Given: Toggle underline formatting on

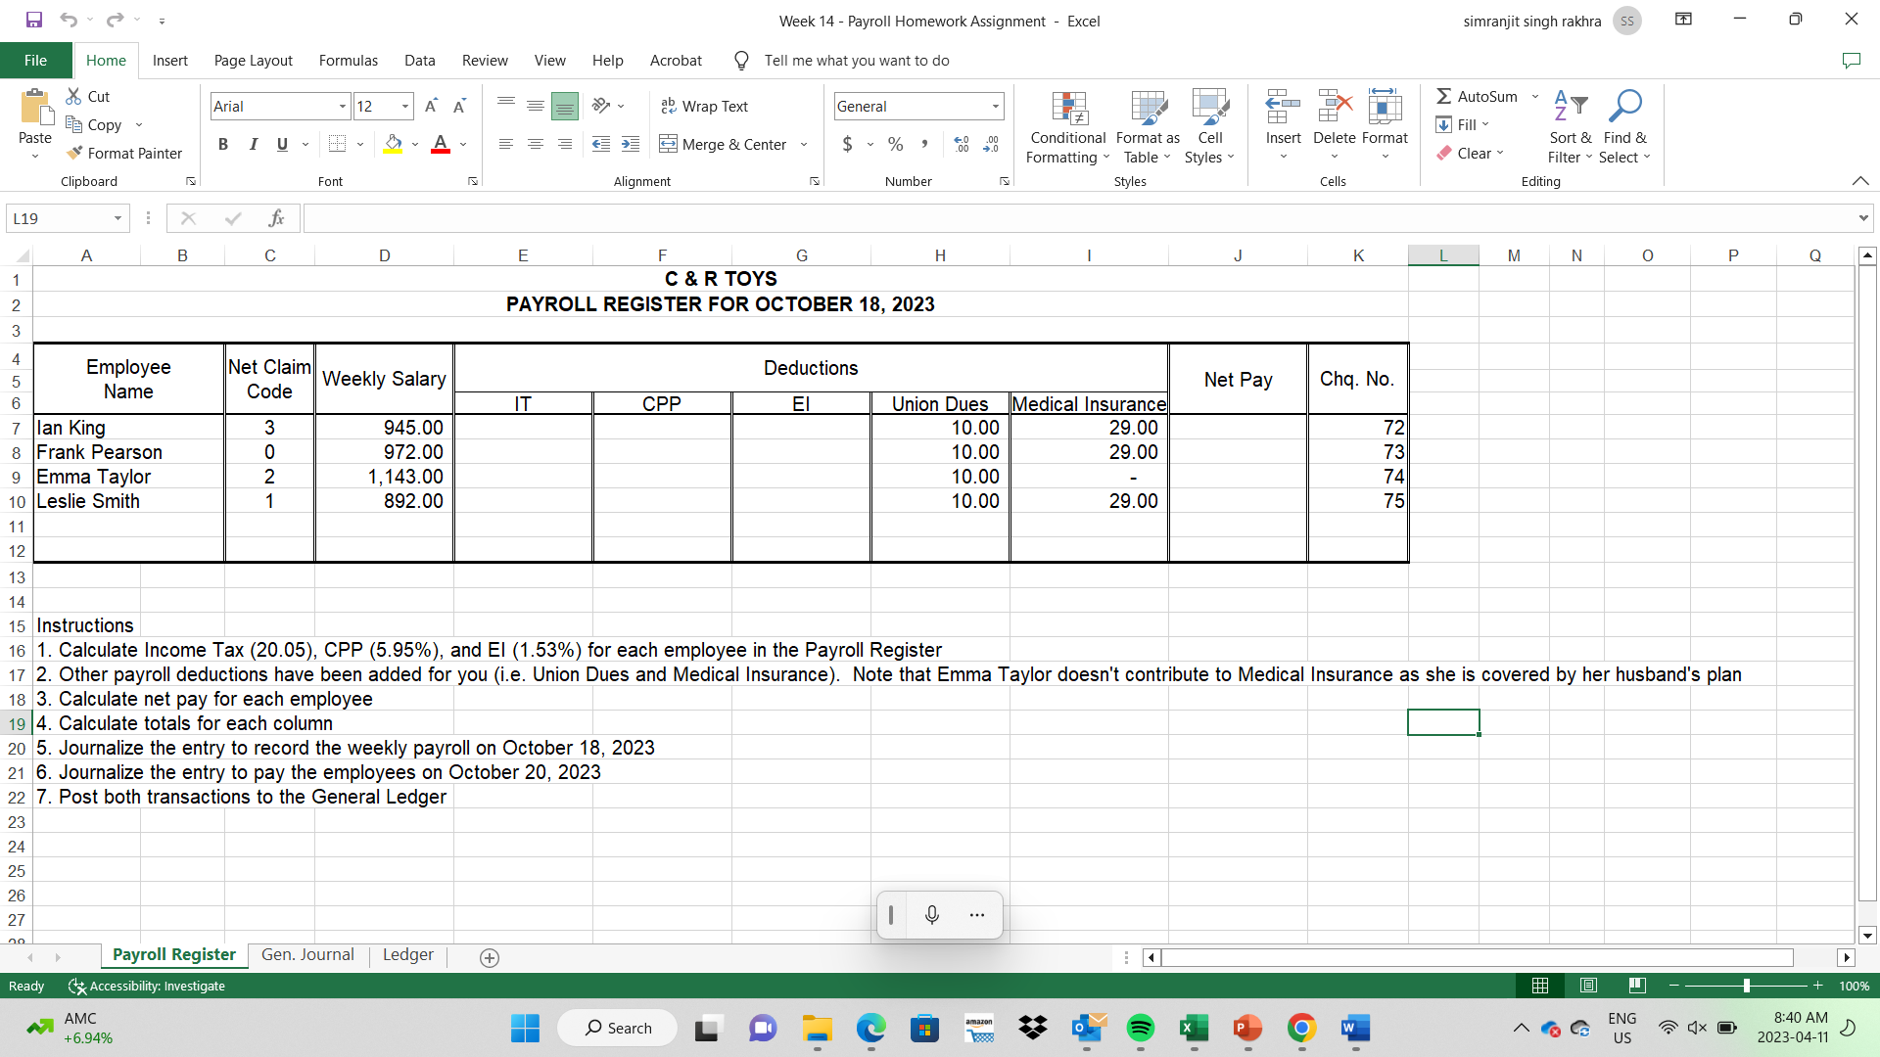Looking at the screenshot, I should (x=280, y=144).
